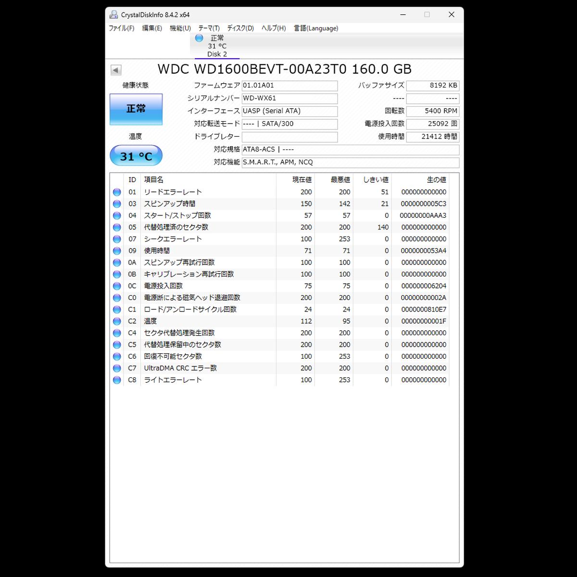This screenshot has height=577, width=577.
Task: Click the 31 °C temperature button
Action: pos(136,156)
